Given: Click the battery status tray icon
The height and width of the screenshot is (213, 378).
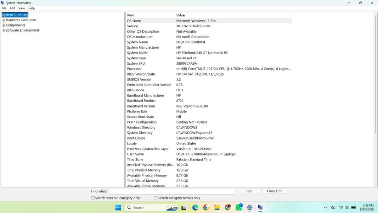Looking at the screenshot, I should pos(354,207).
